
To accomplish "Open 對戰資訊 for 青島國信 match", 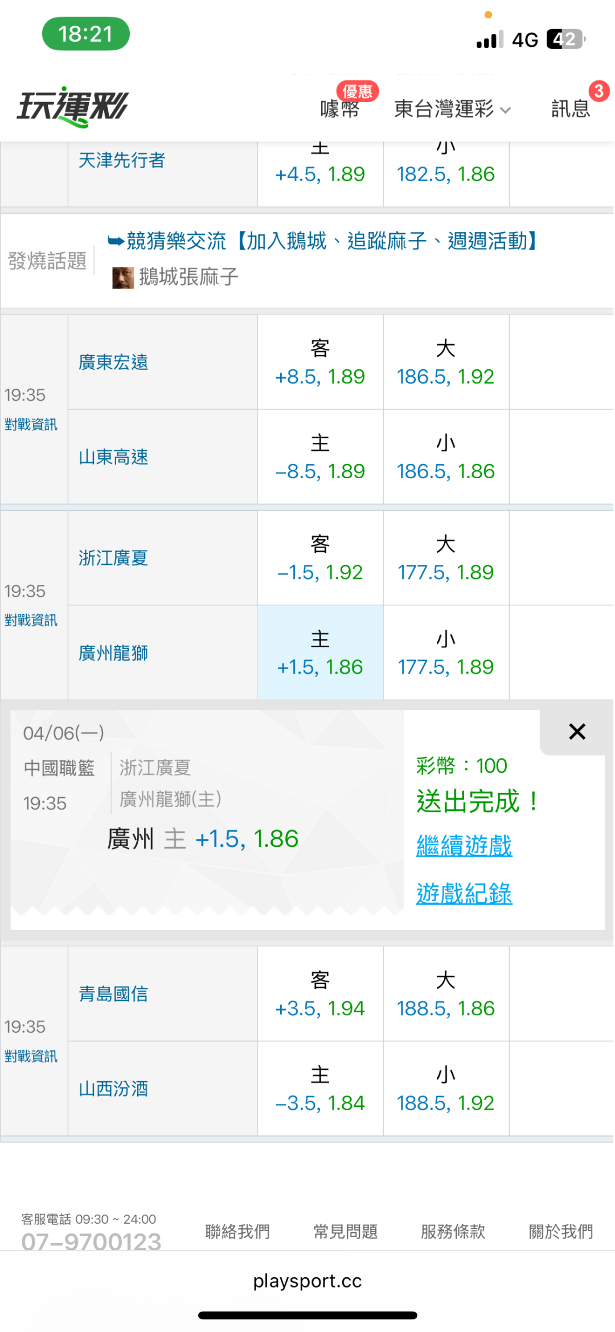I will (31, 1056).
